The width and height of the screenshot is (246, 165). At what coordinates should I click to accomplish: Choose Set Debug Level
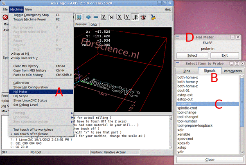41,105
